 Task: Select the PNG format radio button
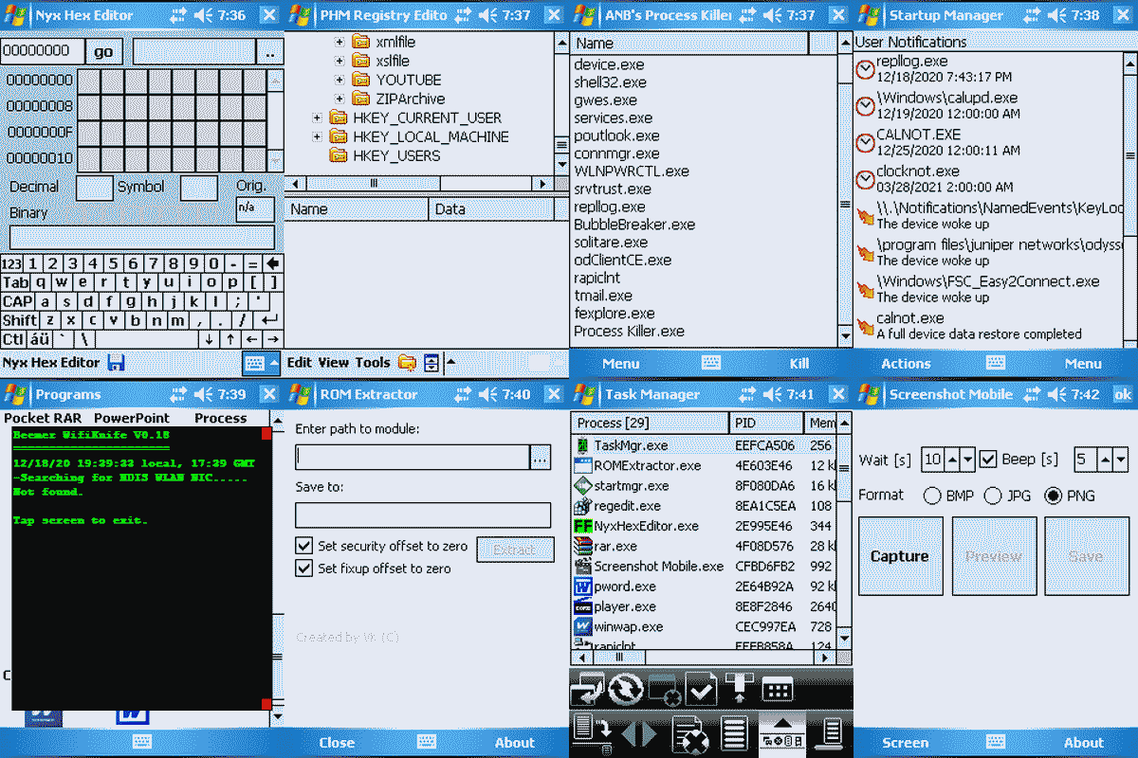pyautogui.click(x=1053, y=496)
